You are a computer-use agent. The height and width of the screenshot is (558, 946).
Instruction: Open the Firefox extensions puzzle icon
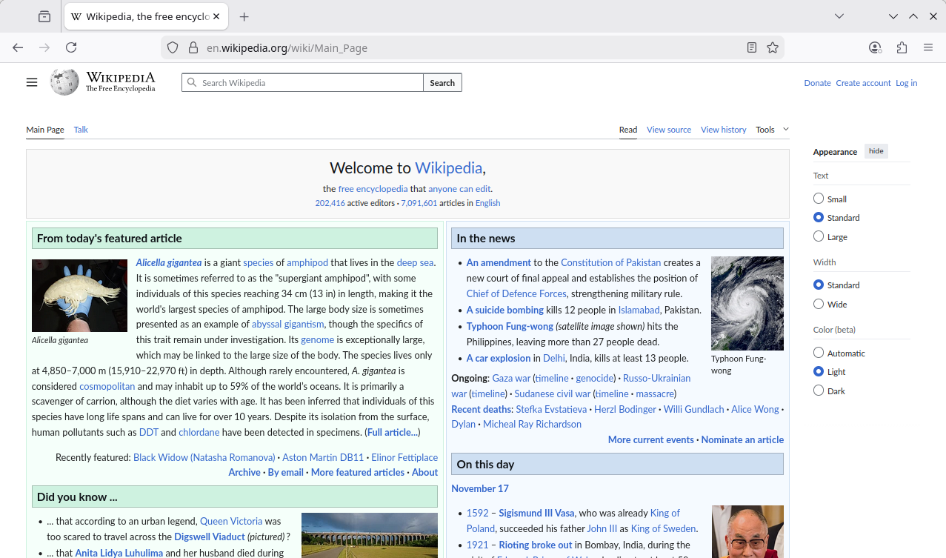pos(902,47)
